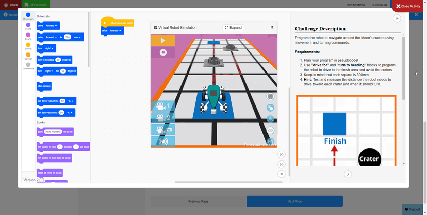Click the hand pointer icon in simulation
This screenshot has height=215, width=427.
270,108
